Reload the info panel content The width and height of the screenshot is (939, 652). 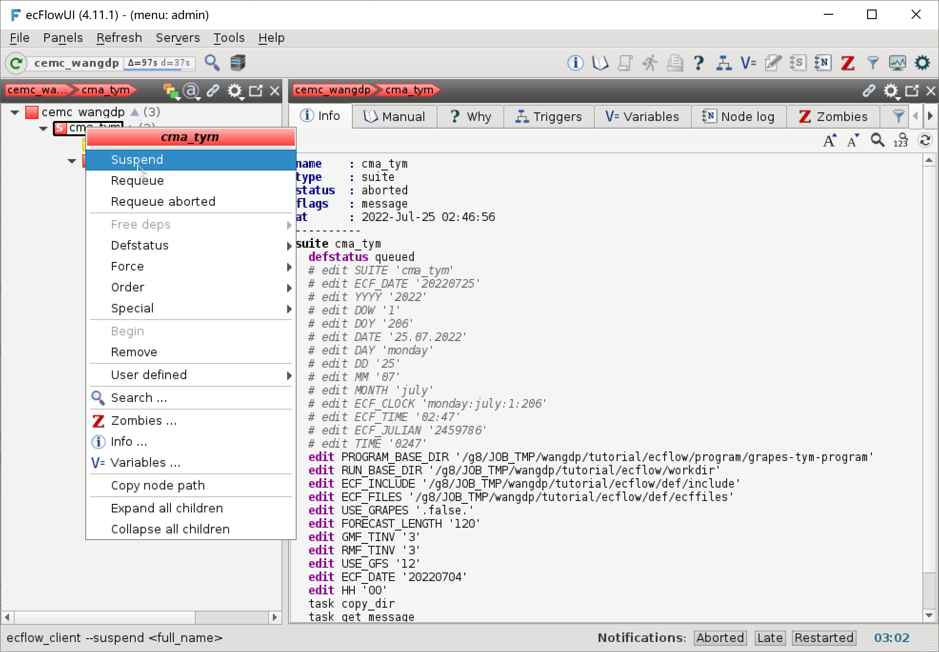point(925,140)
